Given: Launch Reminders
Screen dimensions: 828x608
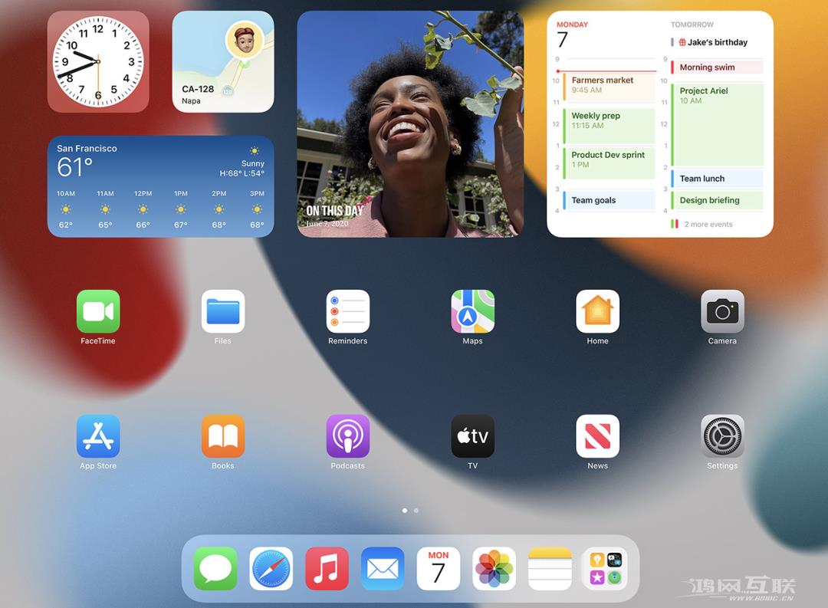Looking at the screenshot, I should (x=347, y=311).
